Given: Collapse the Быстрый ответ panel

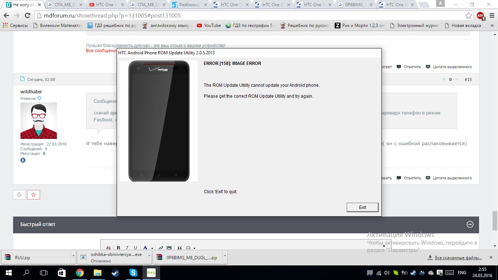Looking at the screenshot, I should click(470, 225).
